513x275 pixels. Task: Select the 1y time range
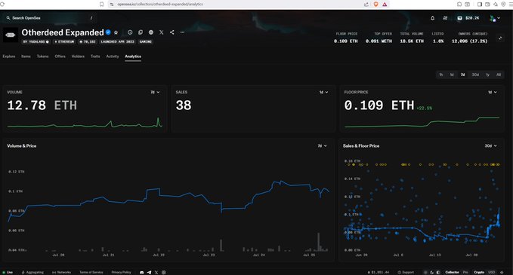[487, 75]
